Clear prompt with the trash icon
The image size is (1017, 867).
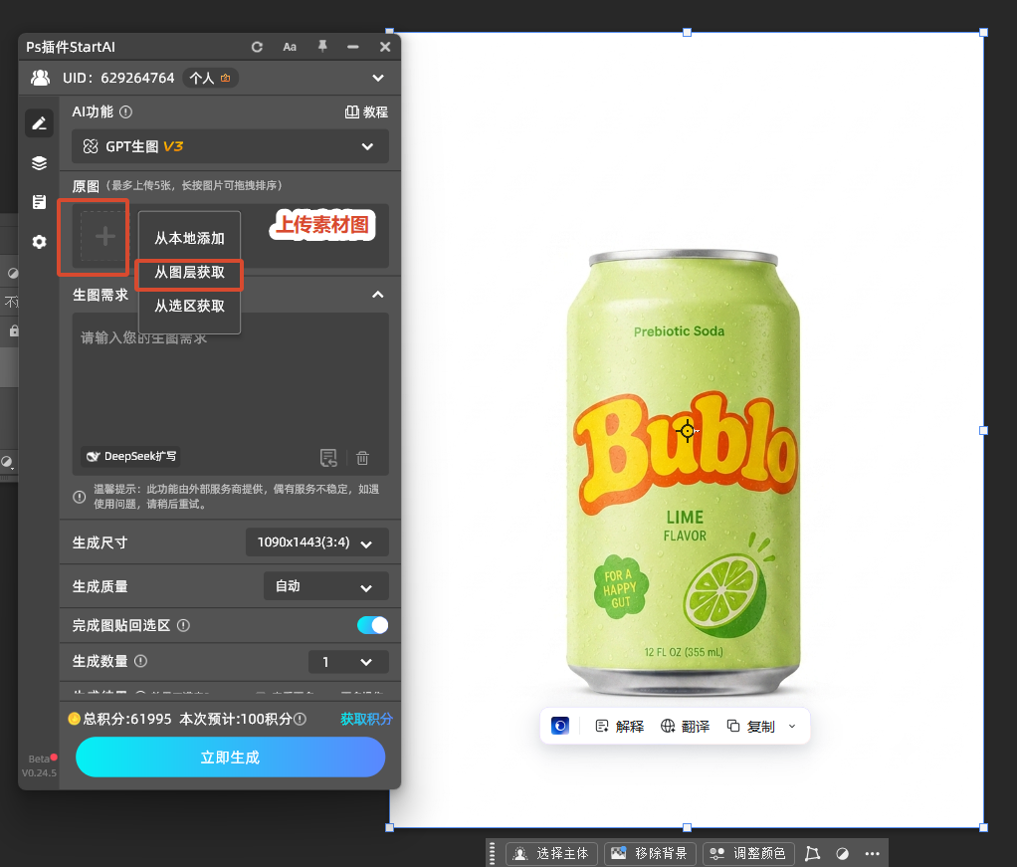(x=362, y=458)
